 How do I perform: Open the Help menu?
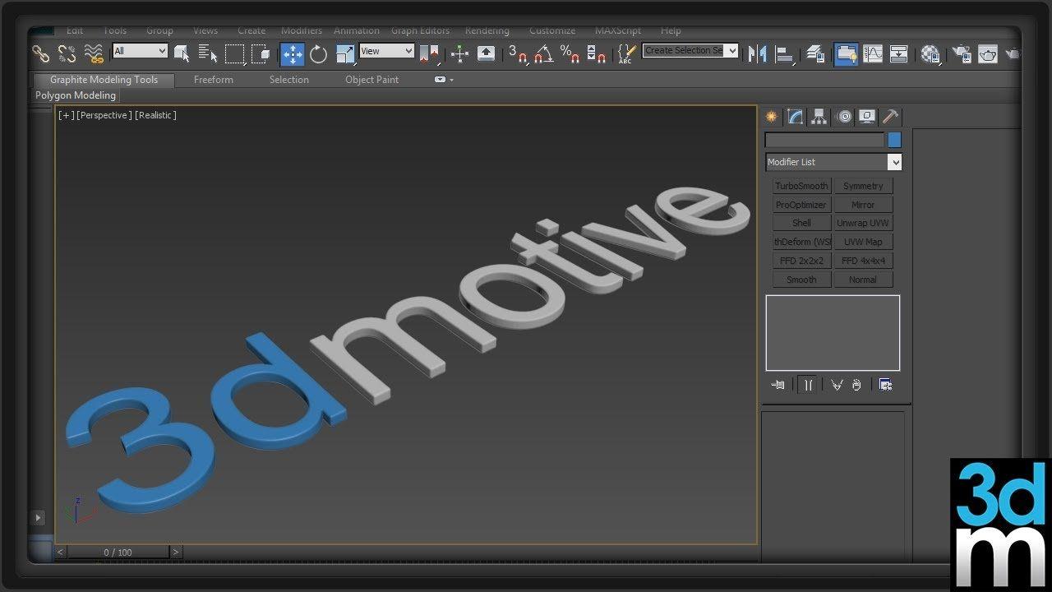point(671,30)
